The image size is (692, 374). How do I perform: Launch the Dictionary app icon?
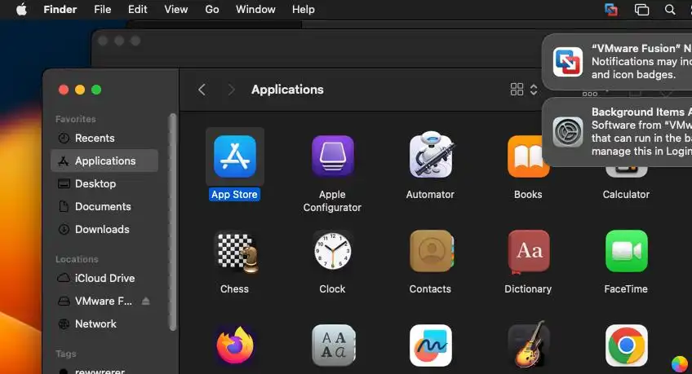pyautogui.click(x=529, y=252)
